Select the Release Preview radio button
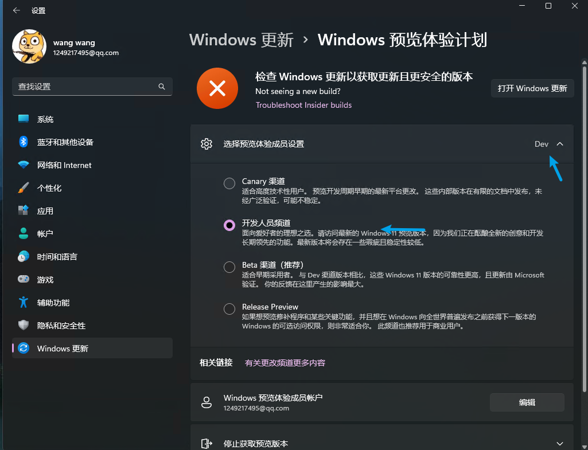Screen dimensions: 588x450 229,309
